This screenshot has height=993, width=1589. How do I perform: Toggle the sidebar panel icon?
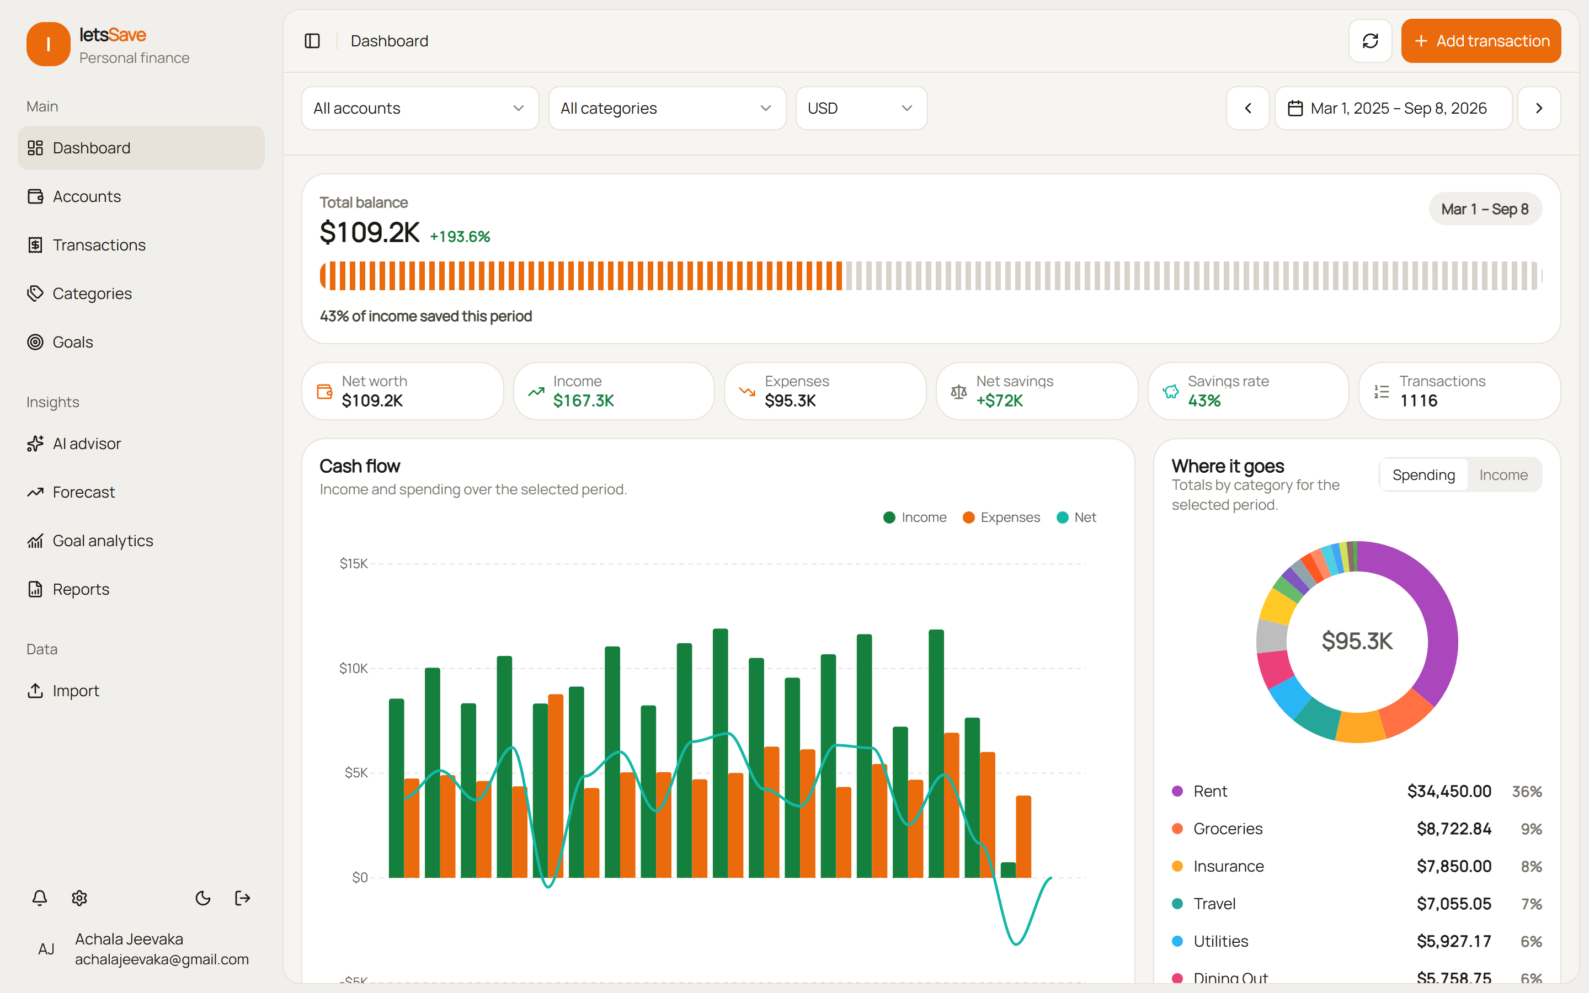click(x=312, y=41)
